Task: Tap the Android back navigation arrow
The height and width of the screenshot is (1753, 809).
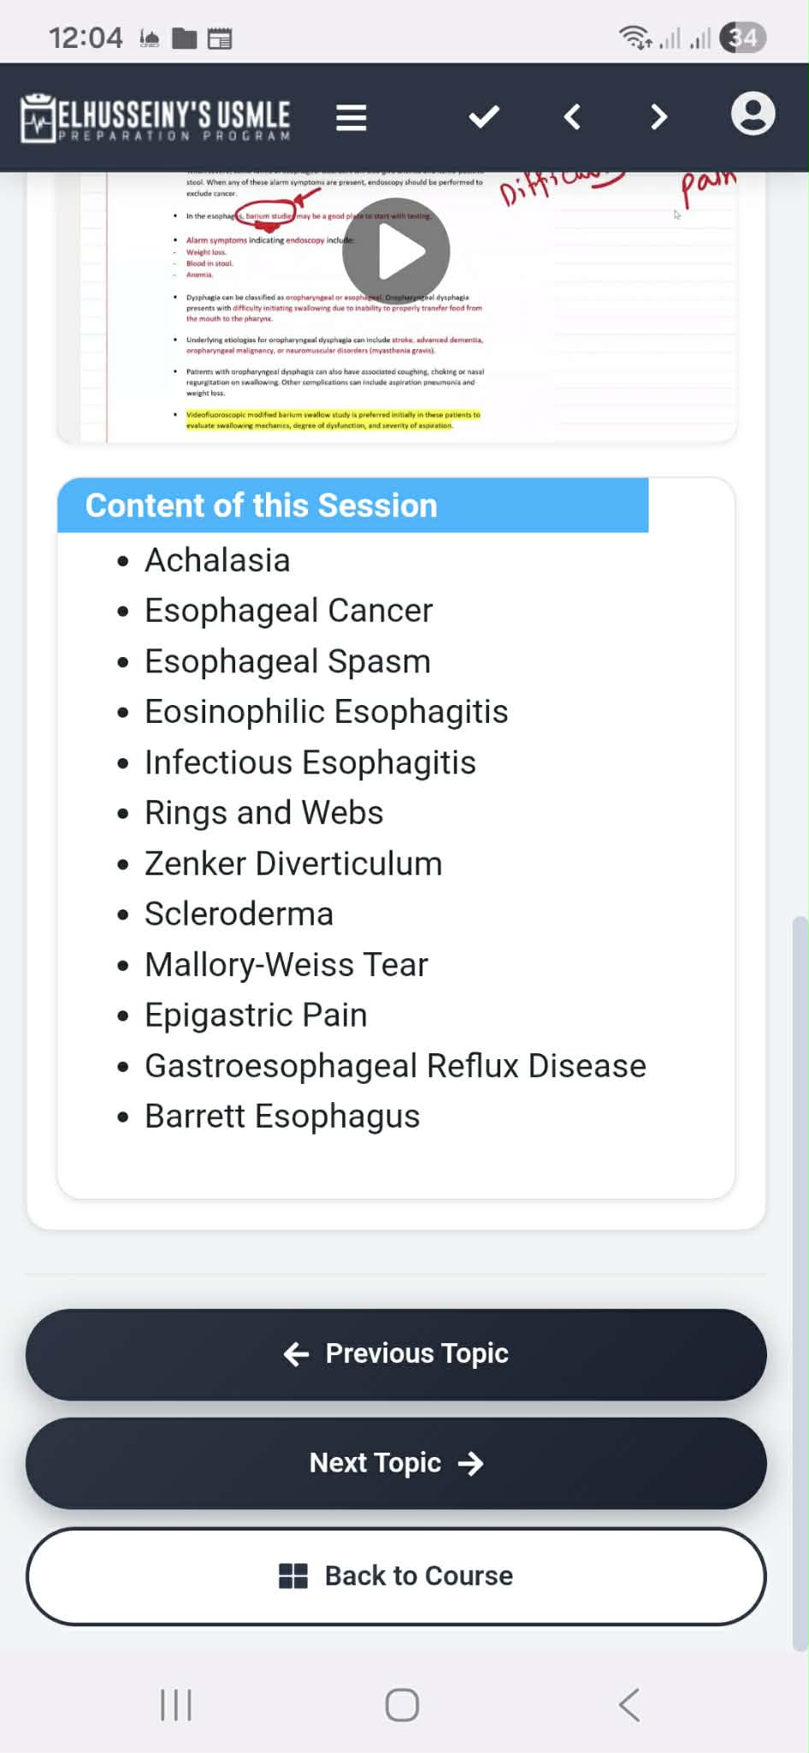Action: 629,1704
